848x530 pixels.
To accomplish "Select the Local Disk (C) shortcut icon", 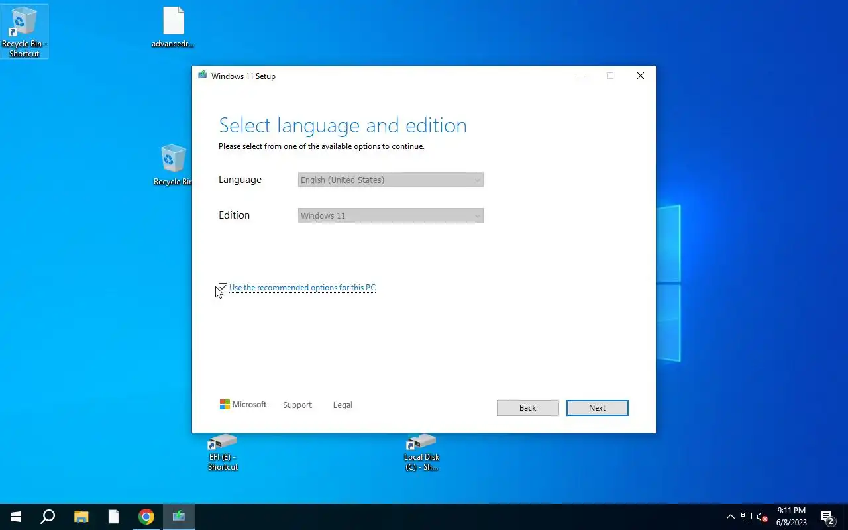I will [421, 452].
